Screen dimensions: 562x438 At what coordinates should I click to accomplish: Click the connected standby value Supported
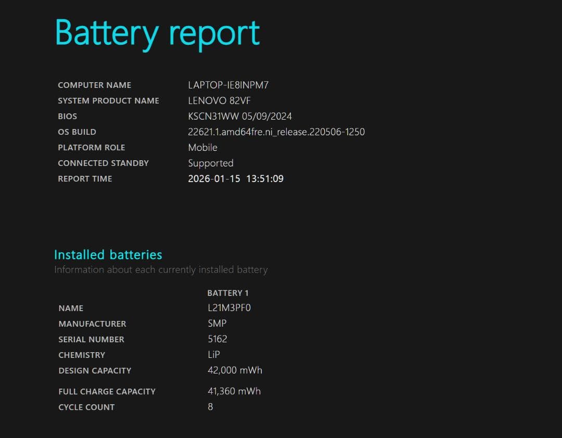(210, 163)
